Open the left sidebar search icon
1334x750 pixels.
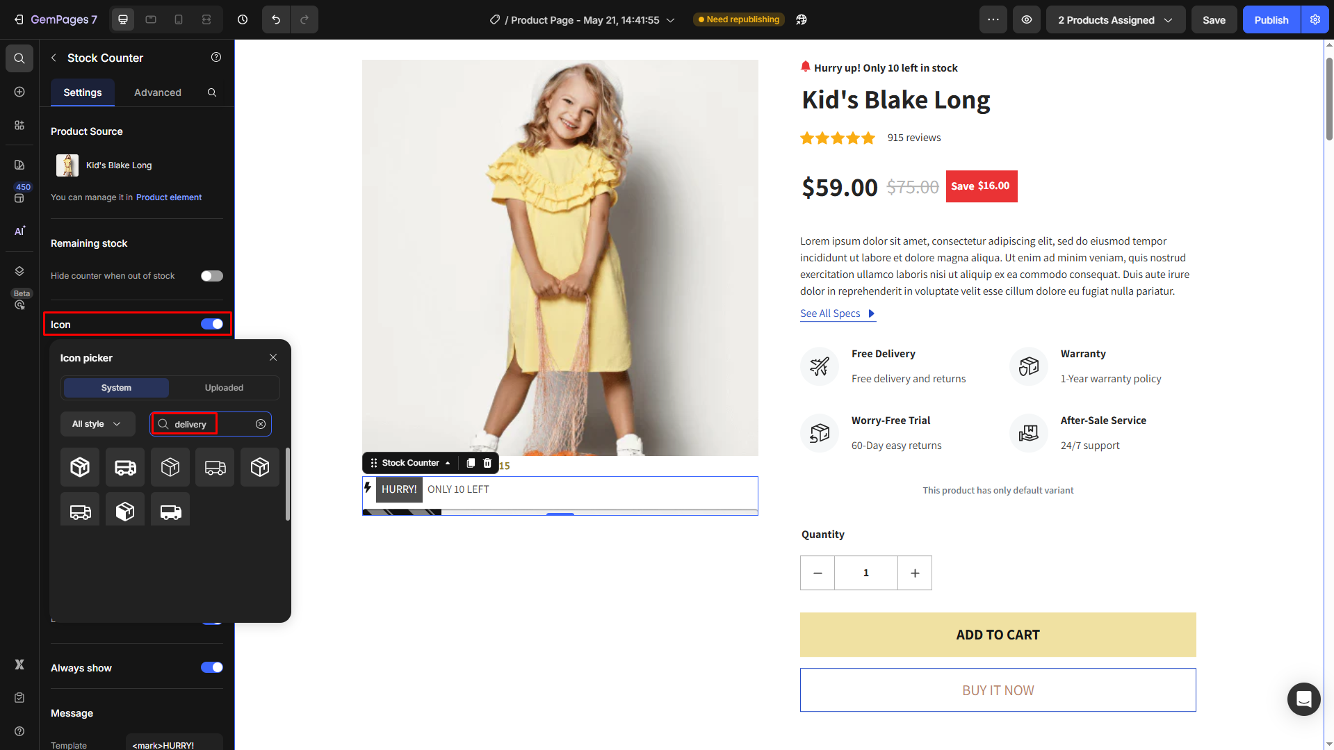[x=19, y=58]
